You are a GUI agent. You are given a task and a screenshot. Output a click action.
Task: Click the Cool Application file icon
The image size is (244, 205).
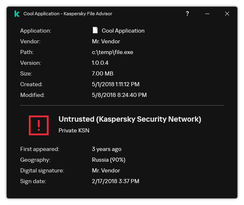[95, 30]
